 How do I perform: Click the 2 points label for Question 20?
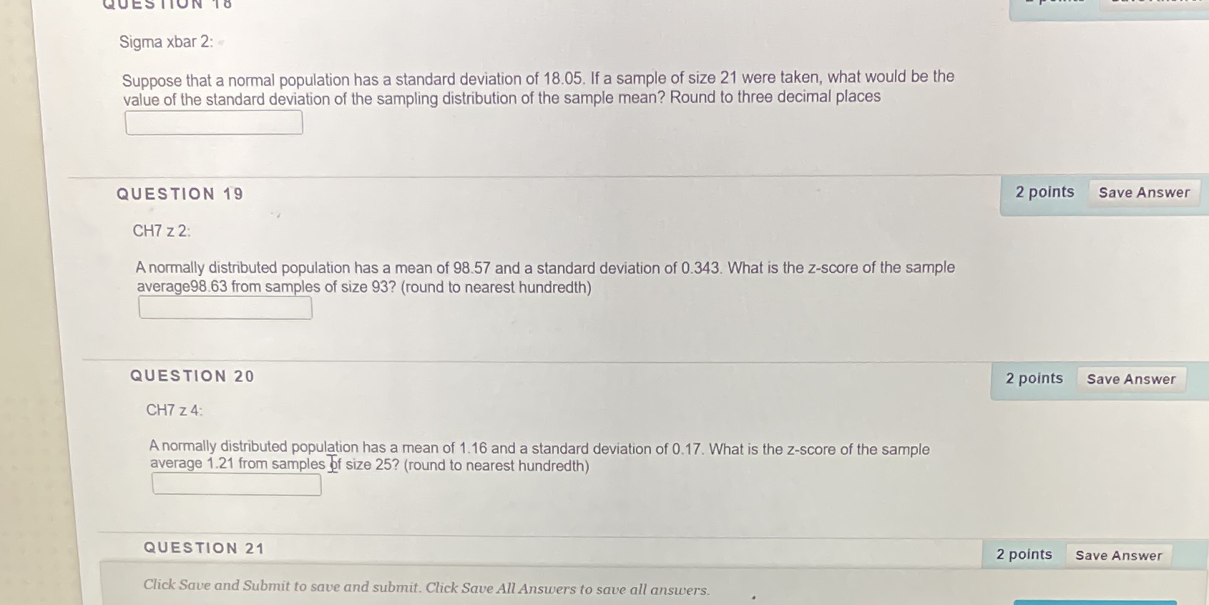1033,378
